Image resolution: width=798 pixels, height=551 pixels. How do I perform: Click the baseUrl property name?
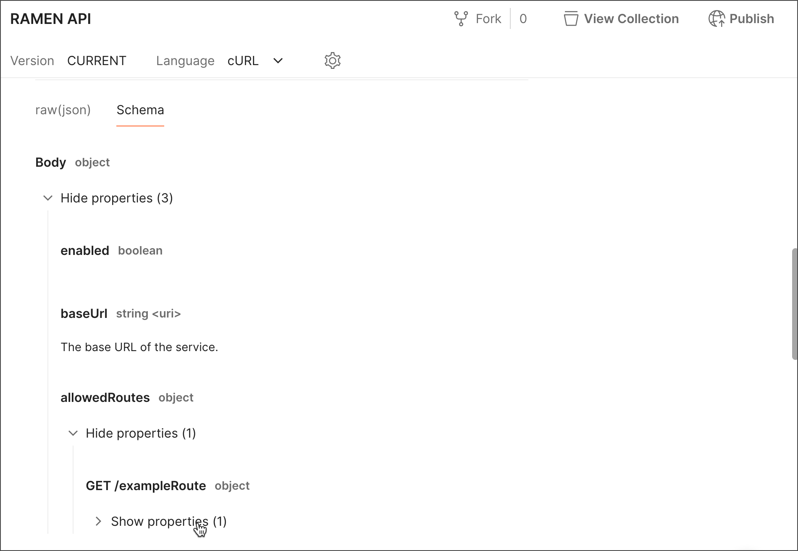tap(84, 313)
